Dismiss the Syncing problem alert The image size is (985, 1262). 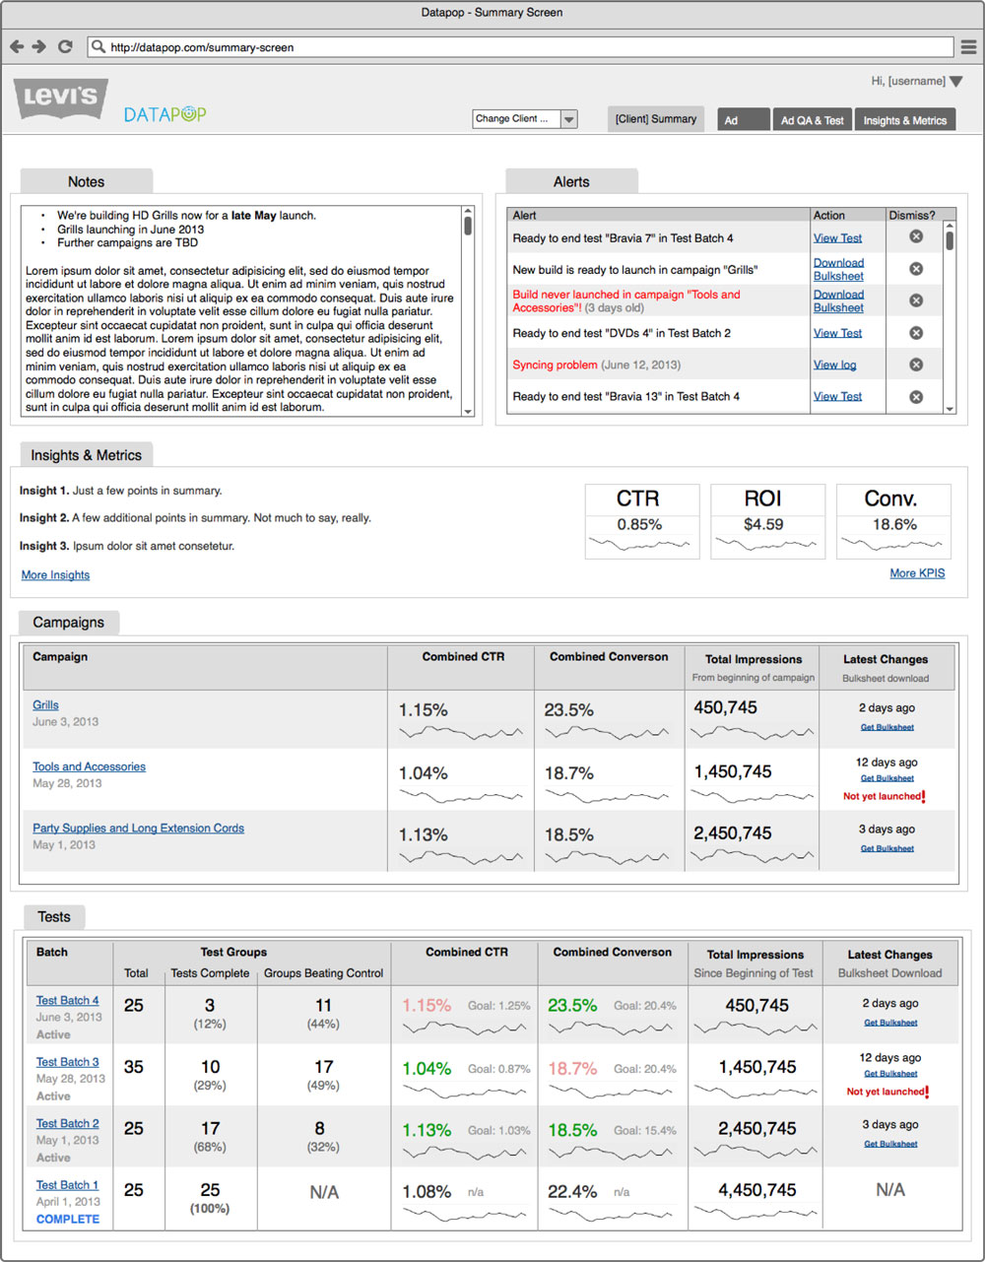point(915,365)
